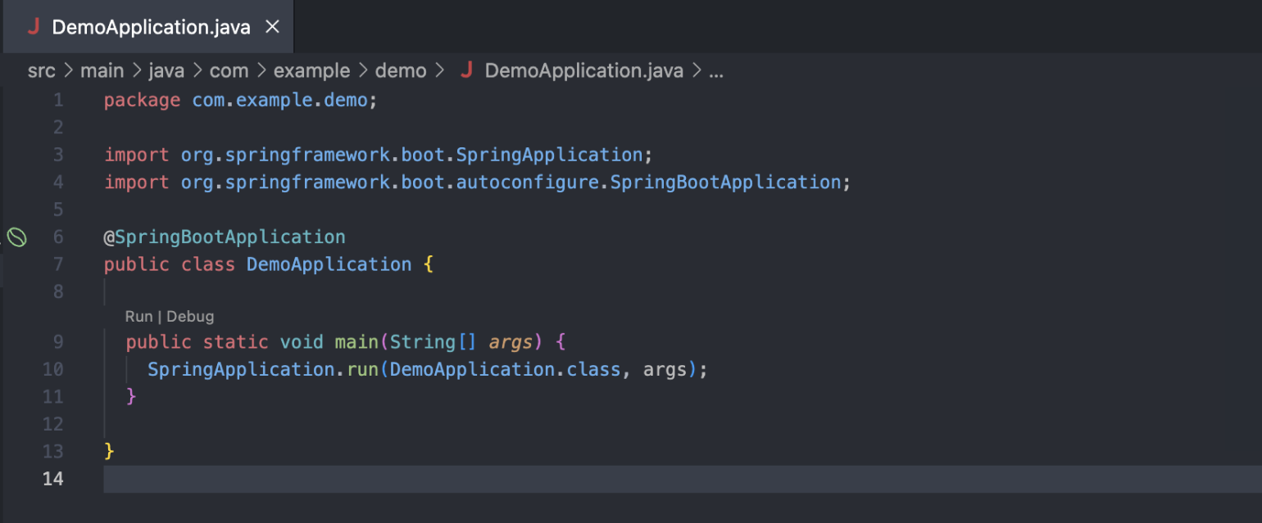Click the breadcrumb ellipsis symbol item

[x=715, y=71]
